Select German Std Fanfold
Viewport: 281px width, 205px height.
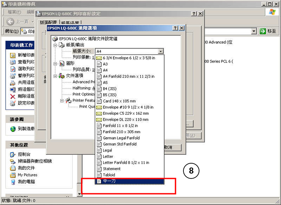(x=129, y=144)
